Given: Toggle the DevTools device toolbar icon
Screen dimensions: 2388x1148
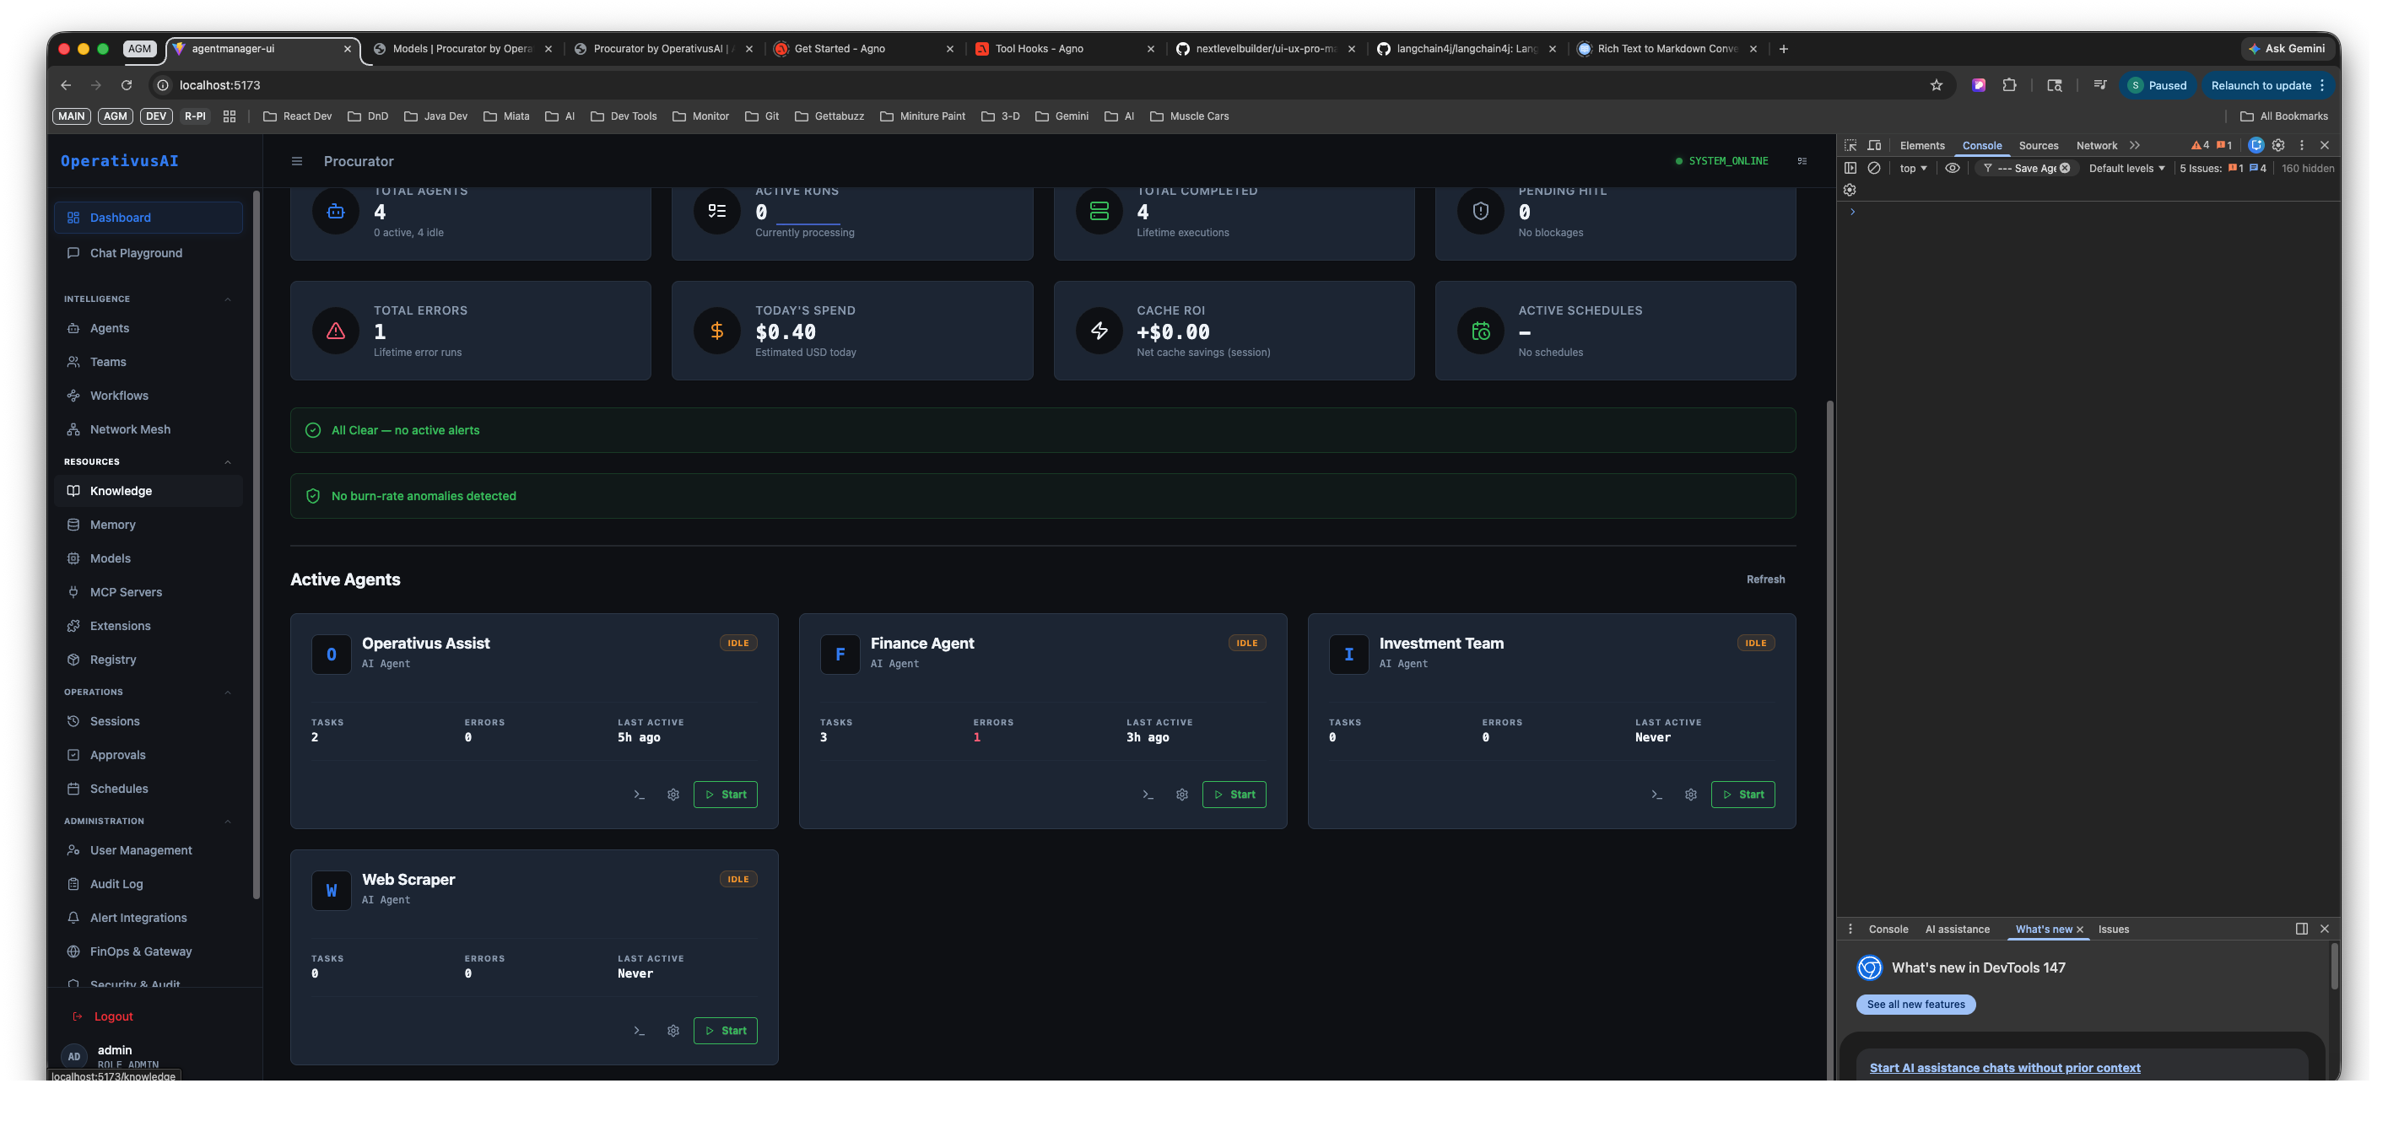Looking at the screenshot, I should click(x=1874, y=145).
